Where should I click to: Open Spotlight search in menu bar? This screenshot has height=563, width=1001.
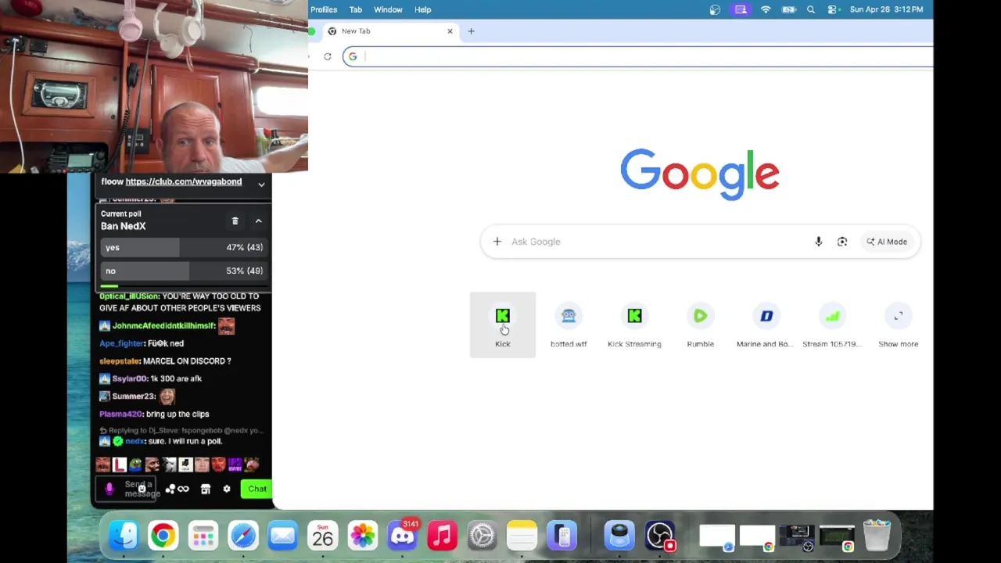pos(811,9)
